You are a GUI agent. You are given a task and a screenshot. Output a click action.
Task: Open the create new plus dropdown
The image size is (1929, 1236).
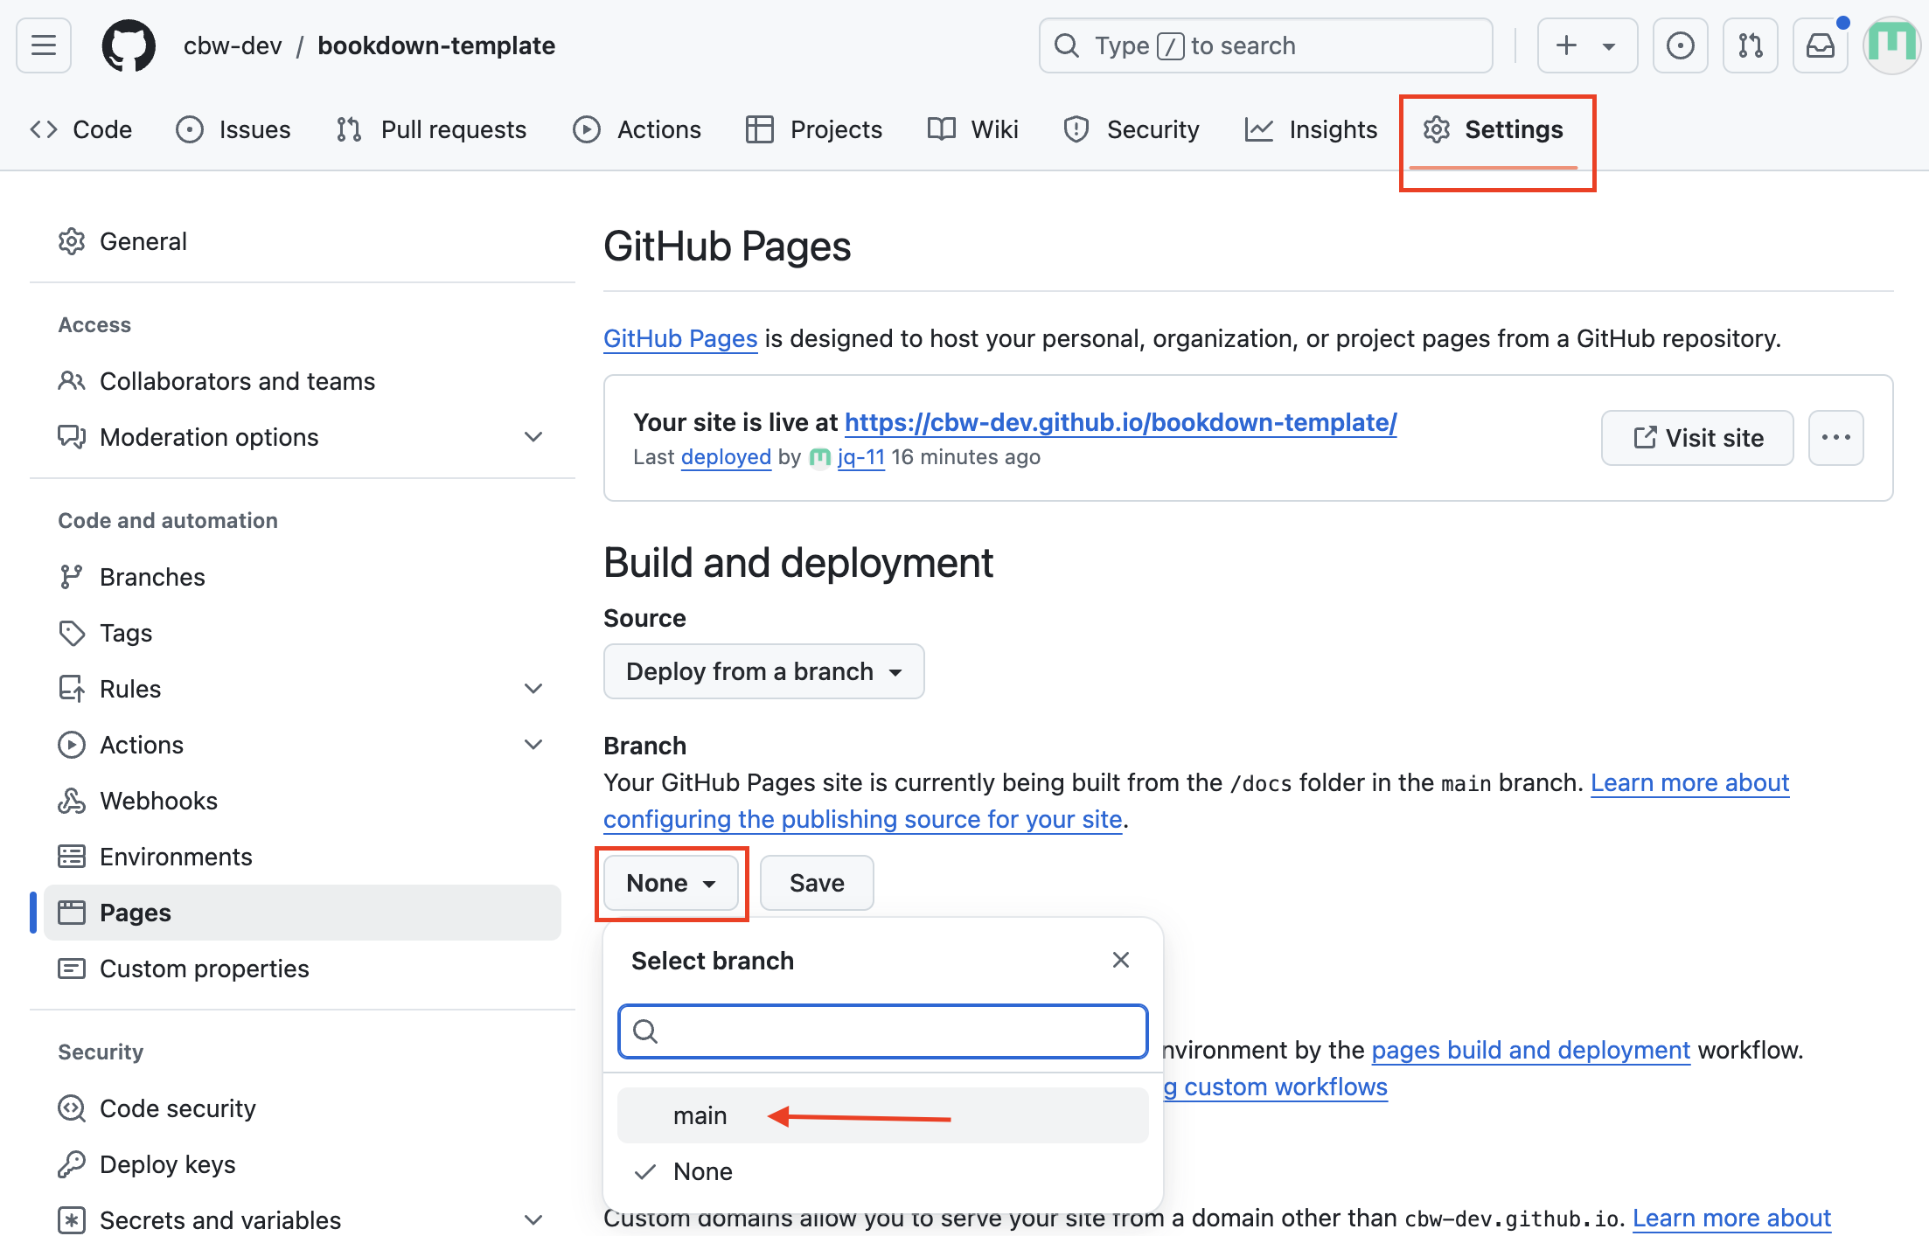1586,45
